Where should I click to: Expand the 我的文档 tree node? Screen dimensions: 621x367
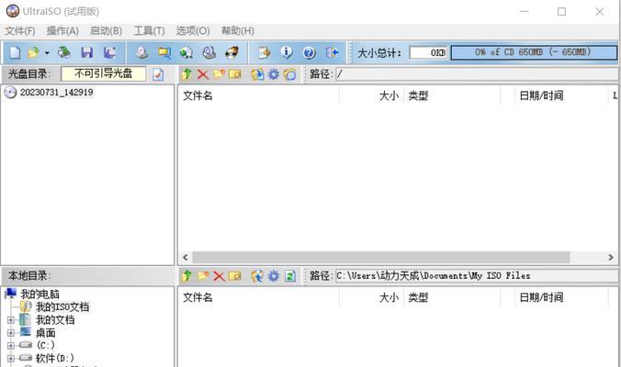point(11,320)
